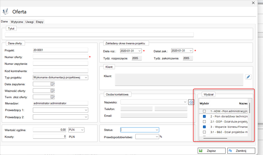The width and height of the screenshot is (263, 155).
Task: Click the Email input field
Action: pyautogui.click(x=154, y=116)
